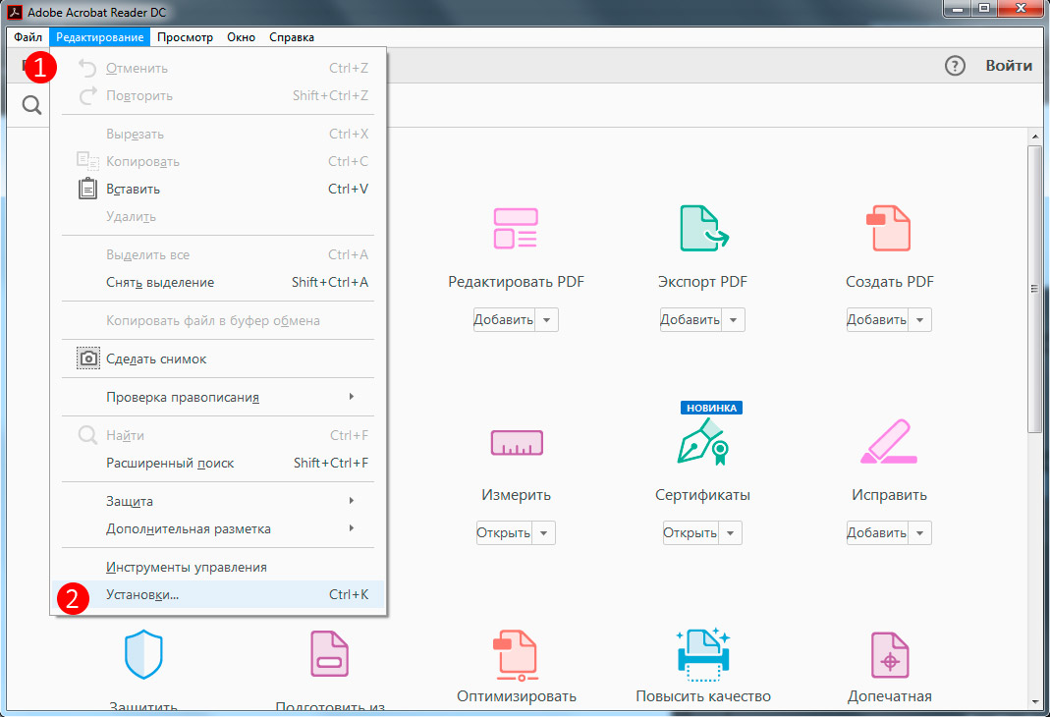The width and height of the screenshot is (1050, 717).
Task: Open the help question mark icon
Action: pyautogui.click(x=955, y=66)
